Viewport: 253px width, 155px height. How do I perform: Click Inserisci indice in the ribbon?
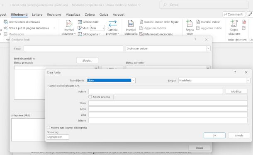pos(208,22)
